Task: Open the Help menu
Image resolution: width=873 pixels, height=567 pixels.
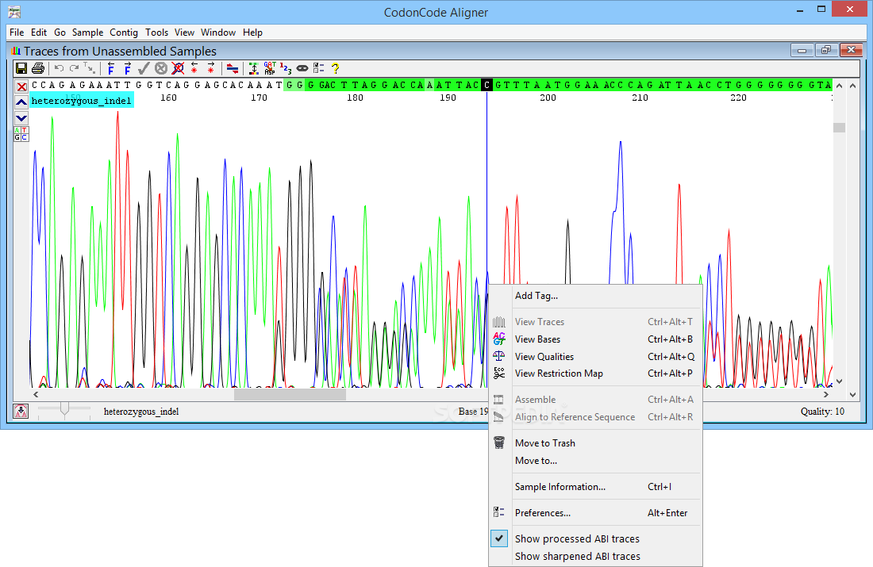Action: pos(252,33)
